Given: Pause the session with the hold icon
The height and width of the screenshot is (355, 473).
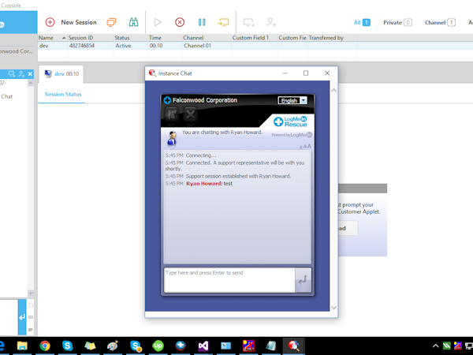Looking at the screenshot, I should coord(202,22).
